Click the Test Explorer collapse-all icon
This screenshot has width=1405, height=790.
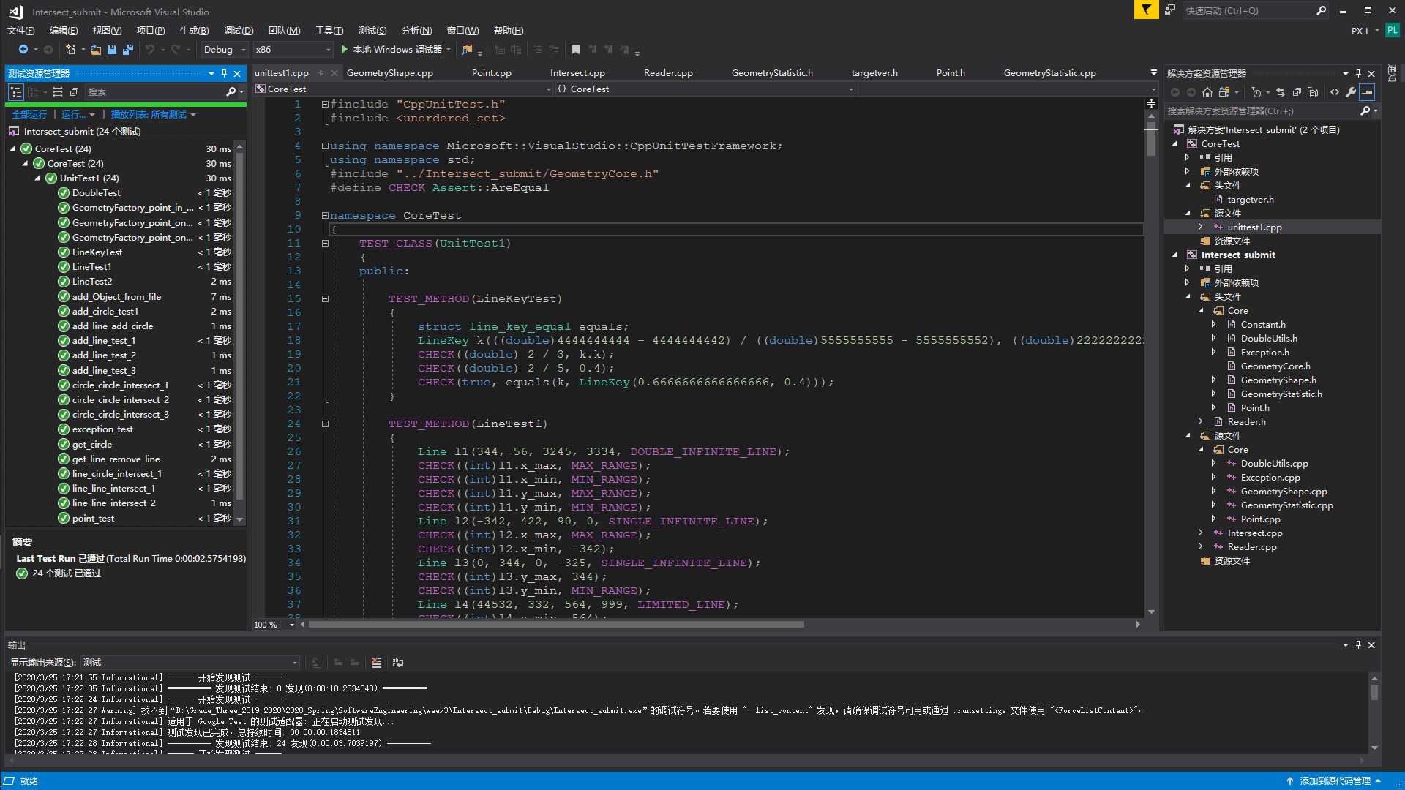[74, 92]
